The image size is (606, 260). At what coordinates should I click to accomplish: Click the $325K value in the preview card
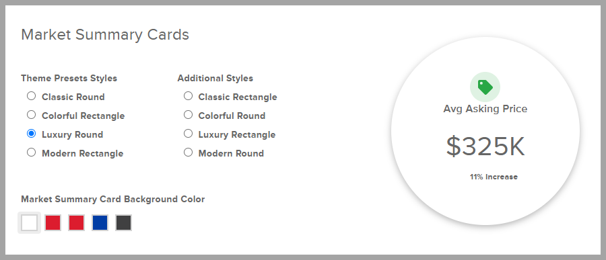485,146
